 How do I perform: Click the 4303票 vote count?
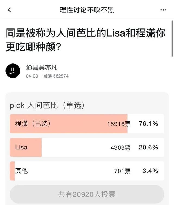[x=121, y=148]
